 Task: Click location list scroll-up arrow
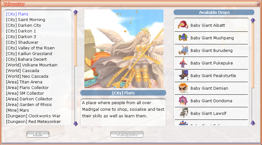(x=76, y=12)
